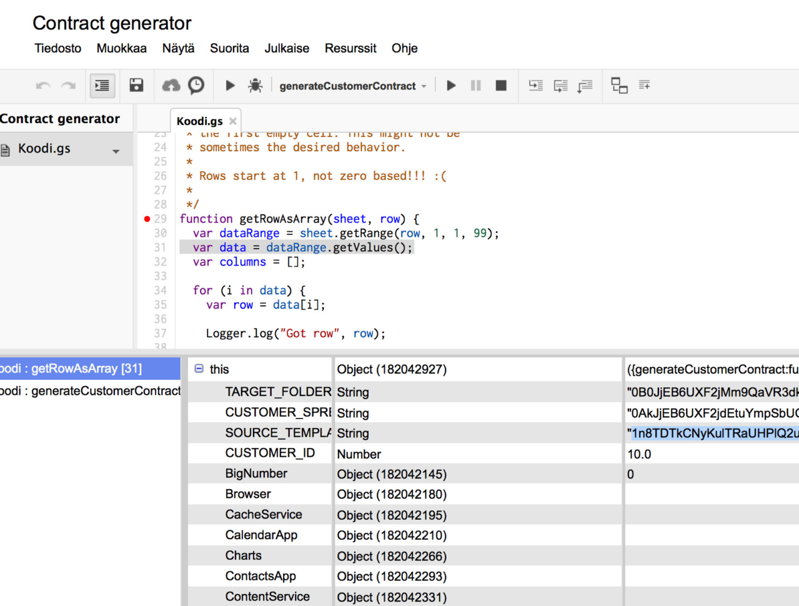Collapse the 'this' object tree node
799x606 pixels.
coord(199,369)
